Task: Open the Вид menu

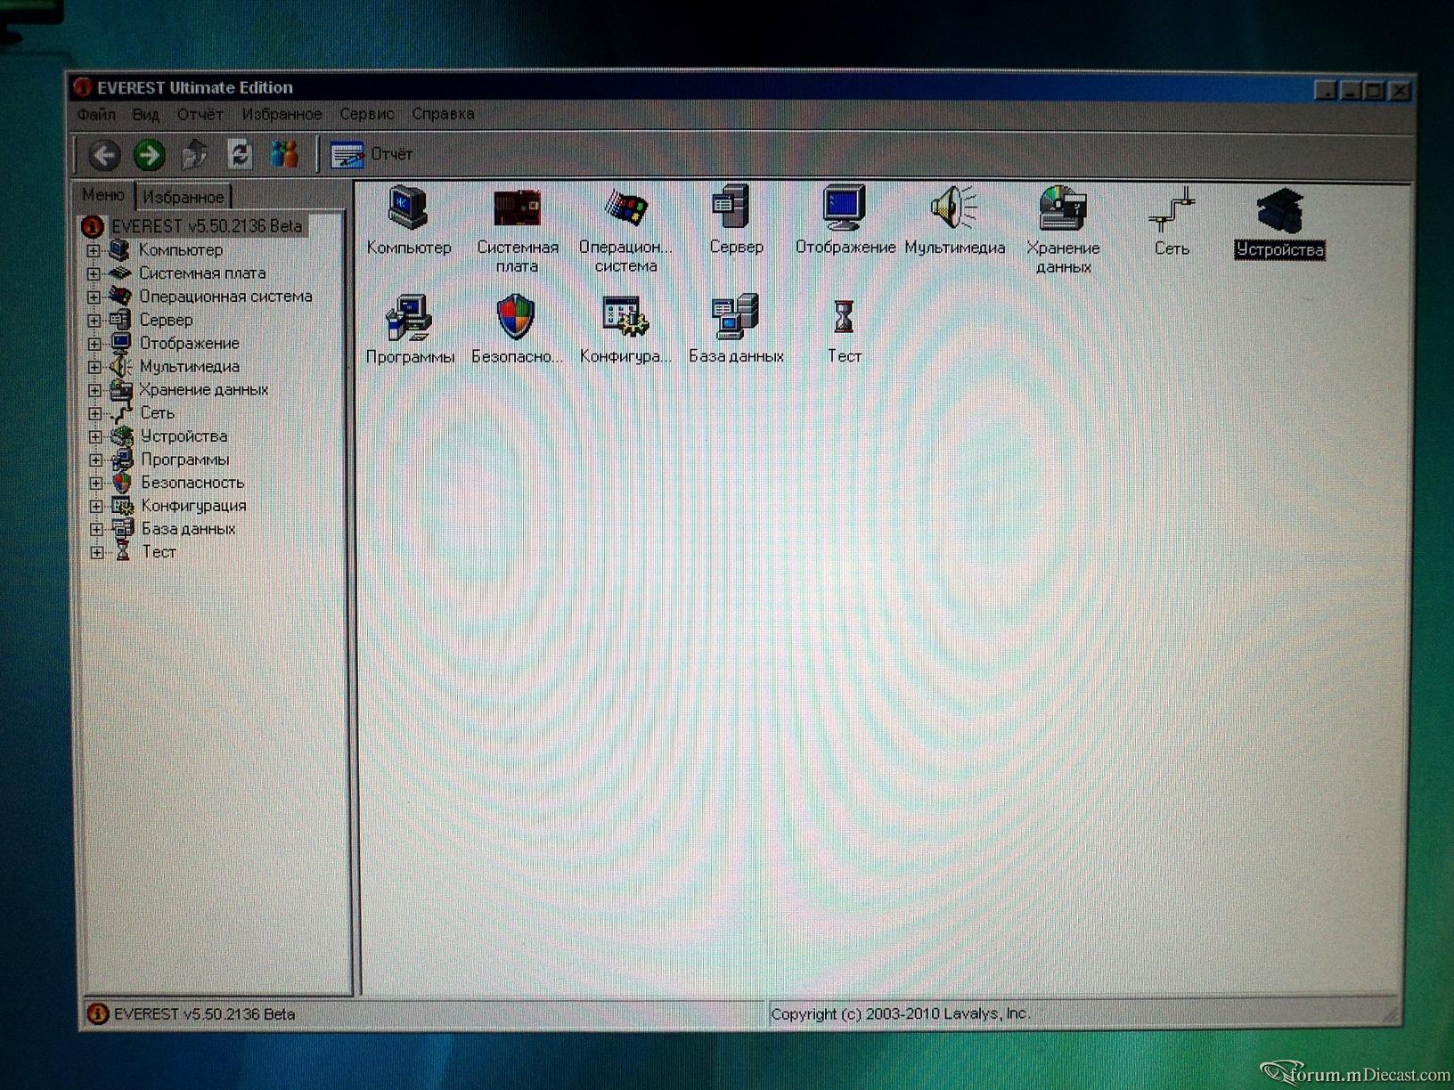Action: tap(145, 114)
